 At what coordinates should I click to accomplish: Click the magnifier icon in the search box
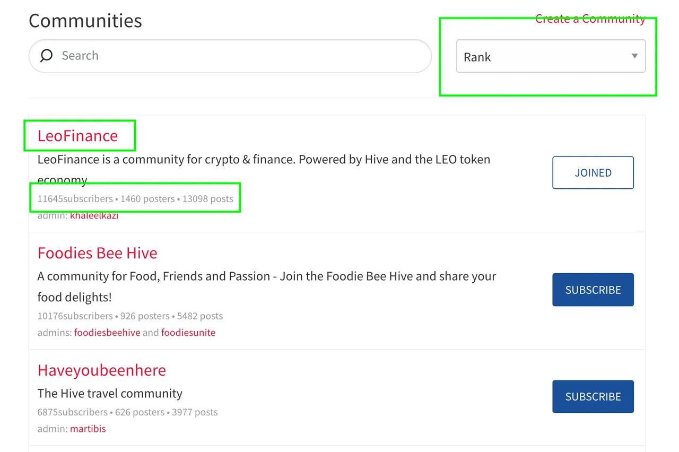point(46,56)
